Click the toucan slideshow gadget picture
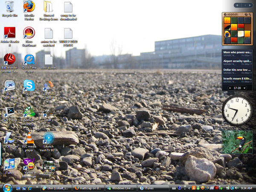Viewport: 256px width, 192px height. [237, 142]
